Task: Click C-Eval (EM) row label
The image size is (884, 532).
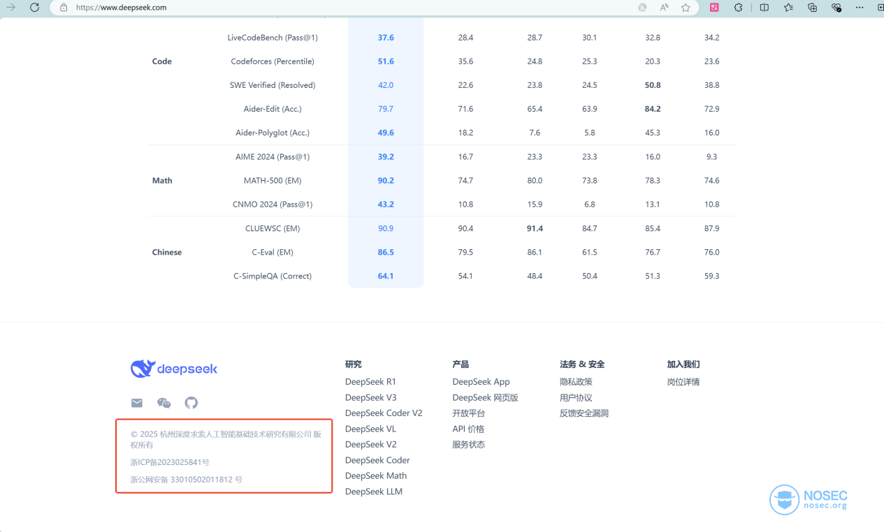Action: point(273,252)
